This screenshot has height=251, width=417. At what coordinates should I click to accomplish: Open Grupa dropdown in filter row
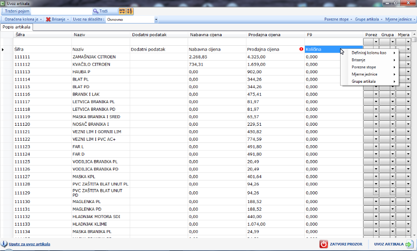(x=393, y=42)
